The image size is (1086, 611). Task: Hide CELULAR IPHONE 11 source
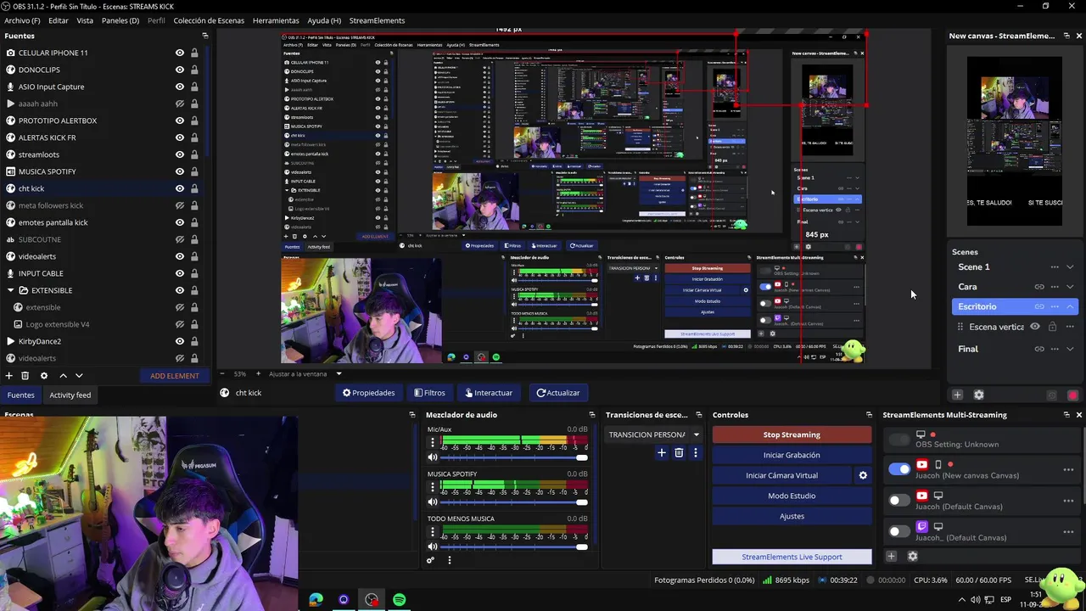point(180,53)
